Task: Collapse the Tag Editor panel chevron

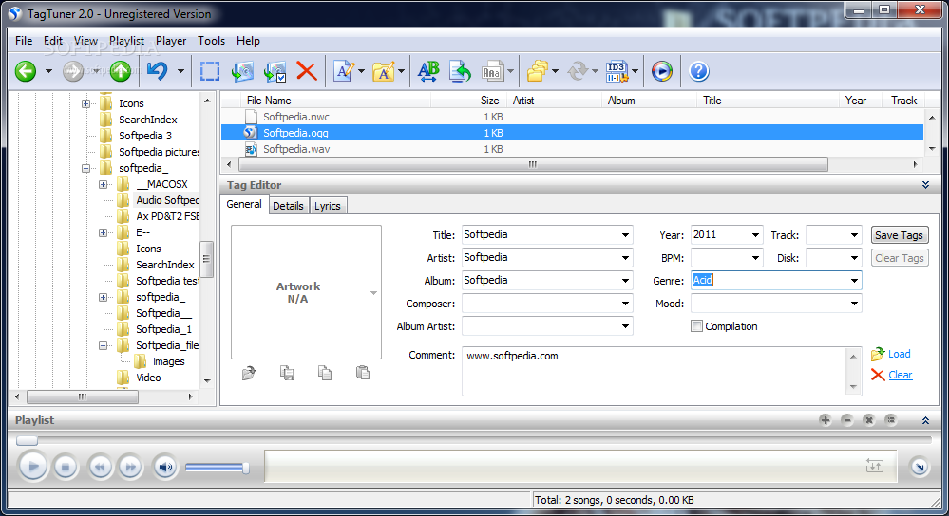Action: click(925, 185)
